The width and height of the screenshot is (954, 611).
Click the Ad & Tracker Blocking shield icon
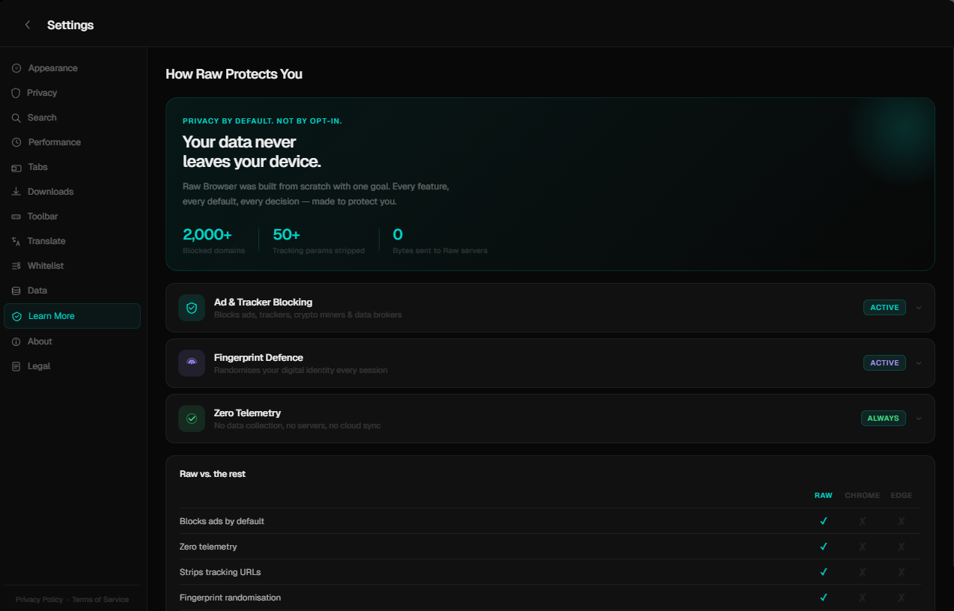192,307
